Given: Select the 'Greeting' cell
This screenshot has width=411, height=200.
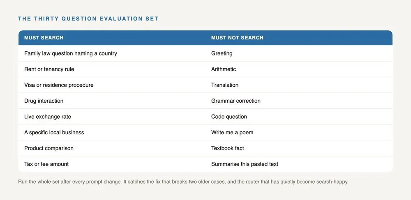Looking at the screenshot, I should pos(299,53).
